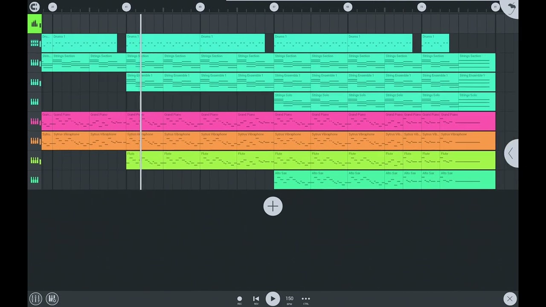Viewport: 546px width, 307px height.
Task: Open the FL Studio logo menu
Action: pyautogui.click(x=511, y=7)
